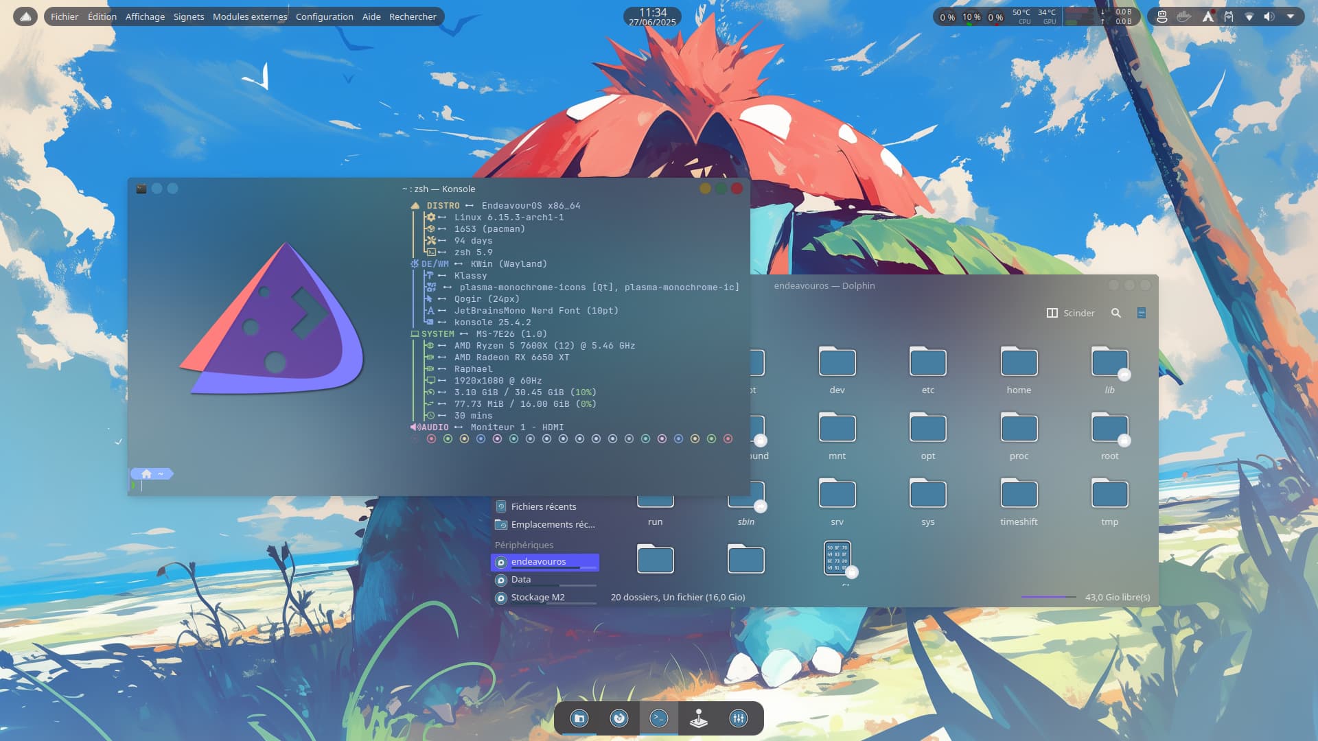Expand hidden system tray icons arrow
The width and height of the screenshot is (1318, 741).
(x=1291, y=16)
